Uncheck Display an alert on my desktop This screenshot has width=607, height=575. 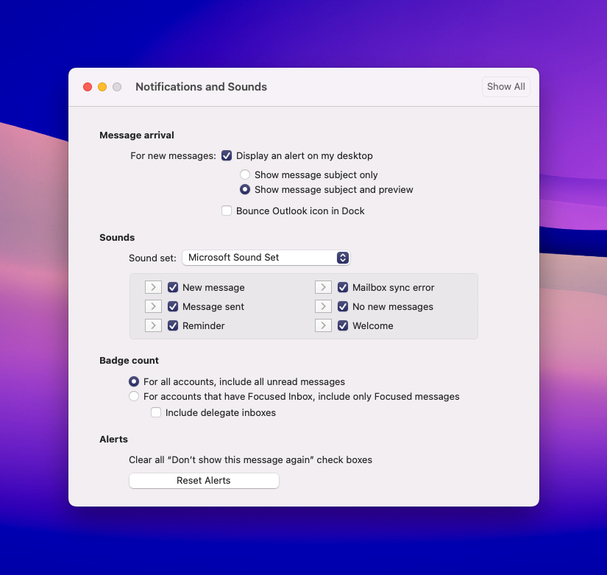point(227,155)
